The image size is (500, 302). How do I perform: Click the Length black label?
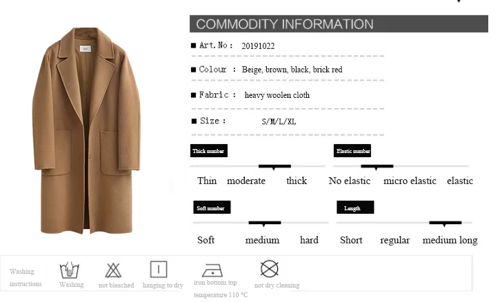point(355,208)
